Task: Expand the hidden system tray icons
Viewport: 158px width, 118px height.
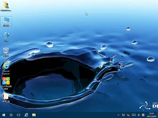Action: coord(118,115)
